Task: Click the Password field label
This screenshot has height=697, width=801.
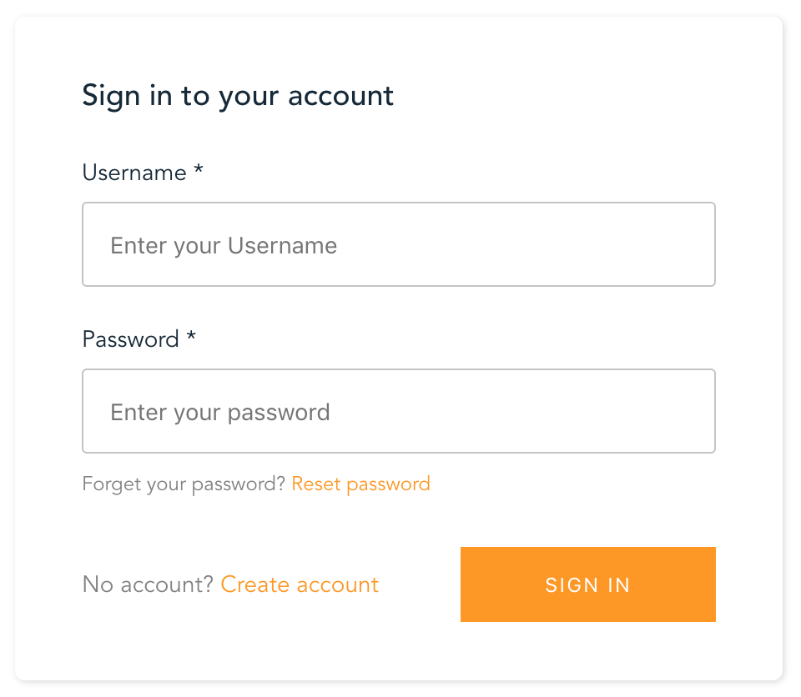Action: 131,339
